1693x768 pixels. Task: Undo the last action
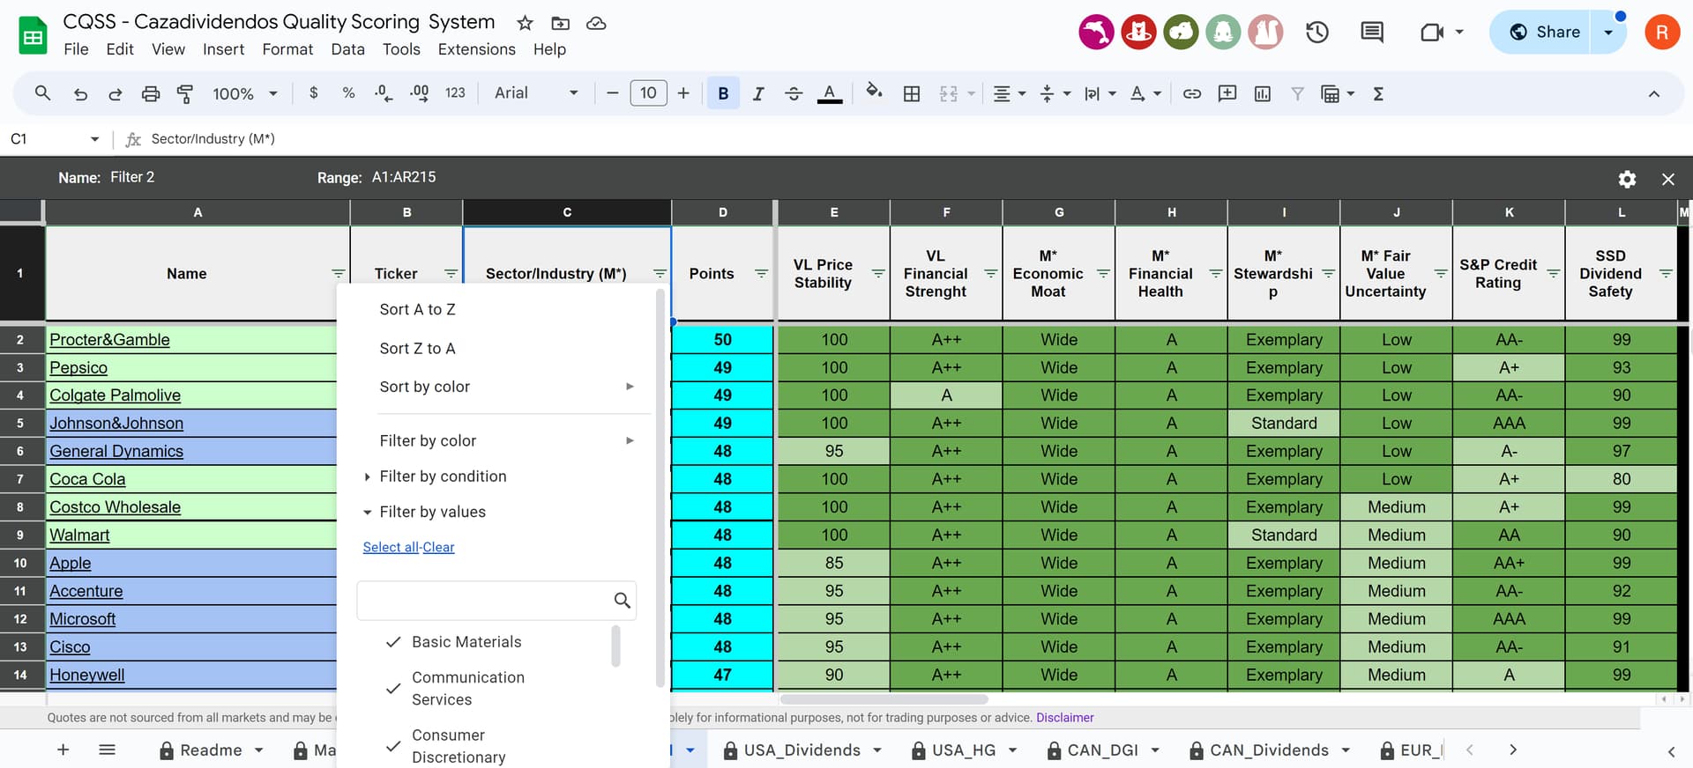coord(80,93)
